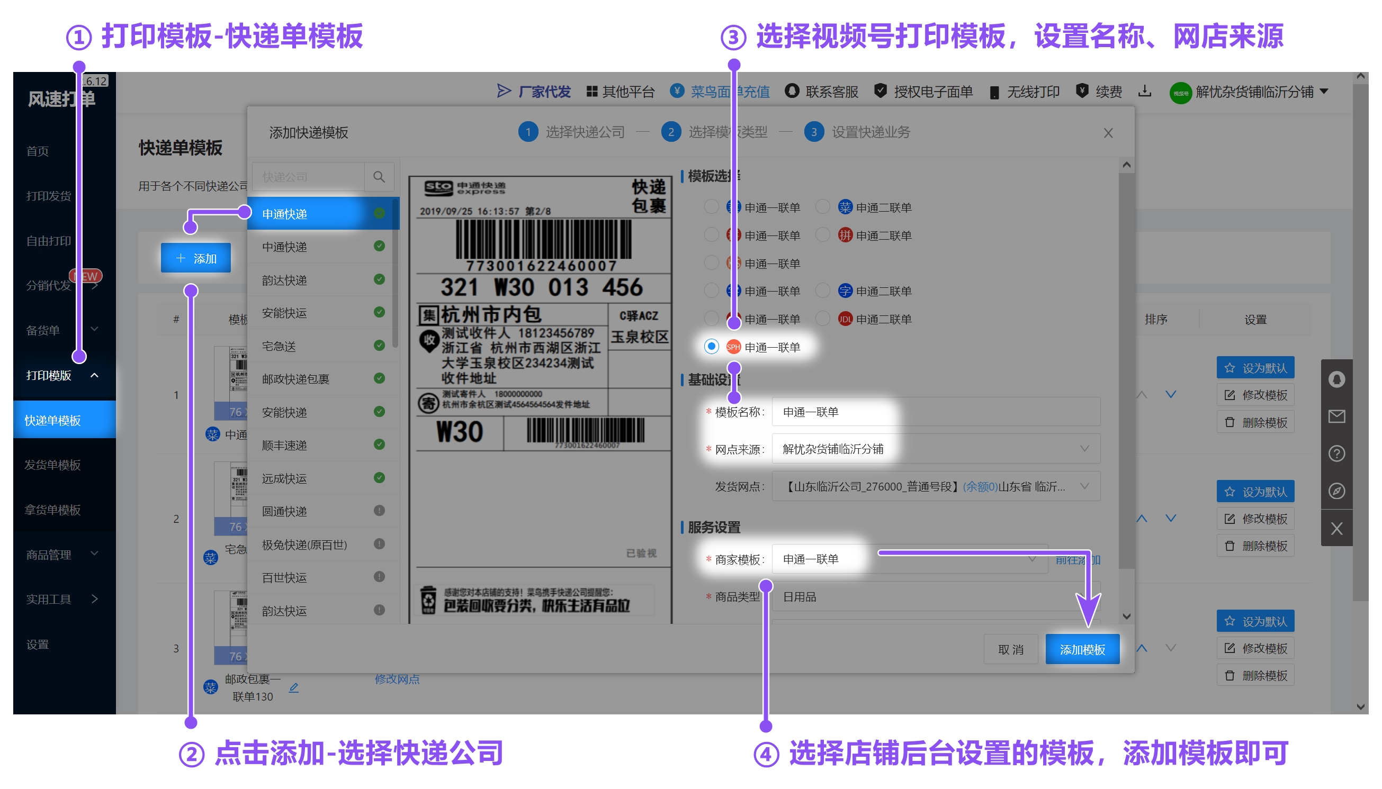Viewport: 1382px width, 789px height.
Task: Select the 拼 申通二联单 radio button
Action: point(822,234)
